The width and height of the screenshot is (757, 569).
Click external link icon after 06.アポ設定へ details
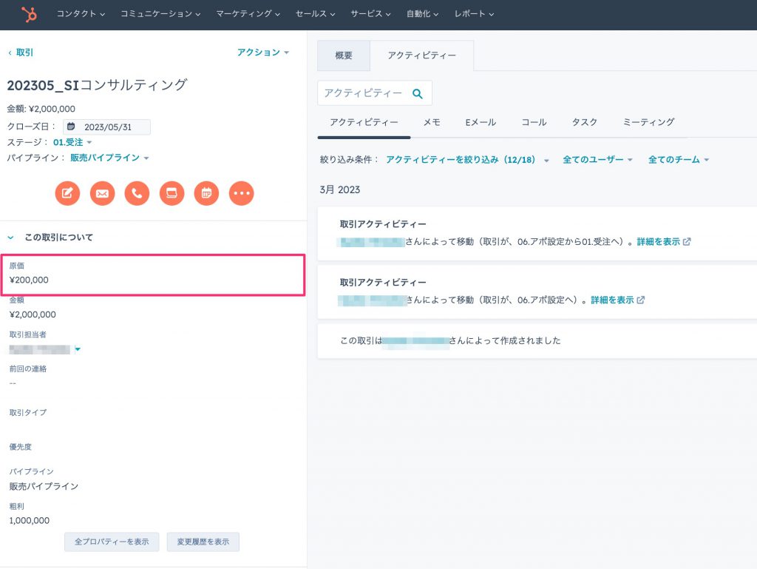pos(641,300)
